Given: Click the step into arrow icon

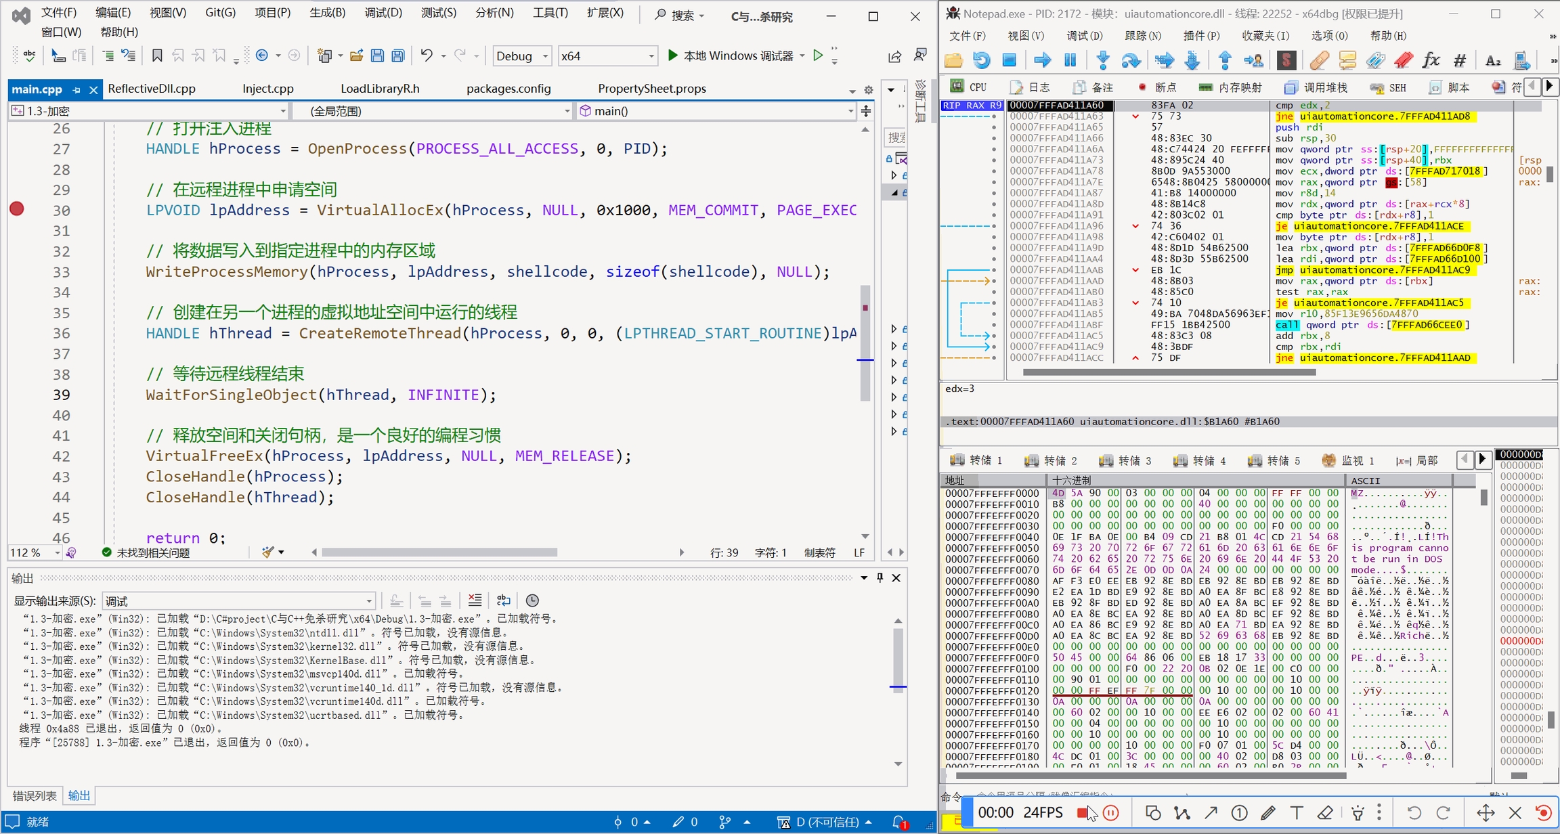Looking at the screenshot, I should pos(1103,60).
